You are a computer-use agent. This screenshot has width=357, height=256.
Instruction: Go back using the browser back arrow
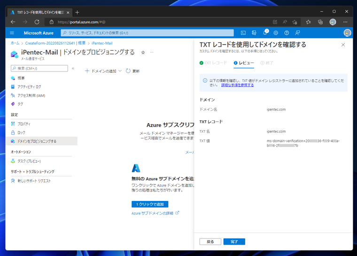[x=13, y=22]
